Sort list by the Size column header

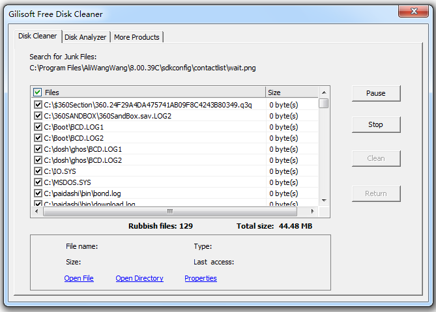click(292, 92)
